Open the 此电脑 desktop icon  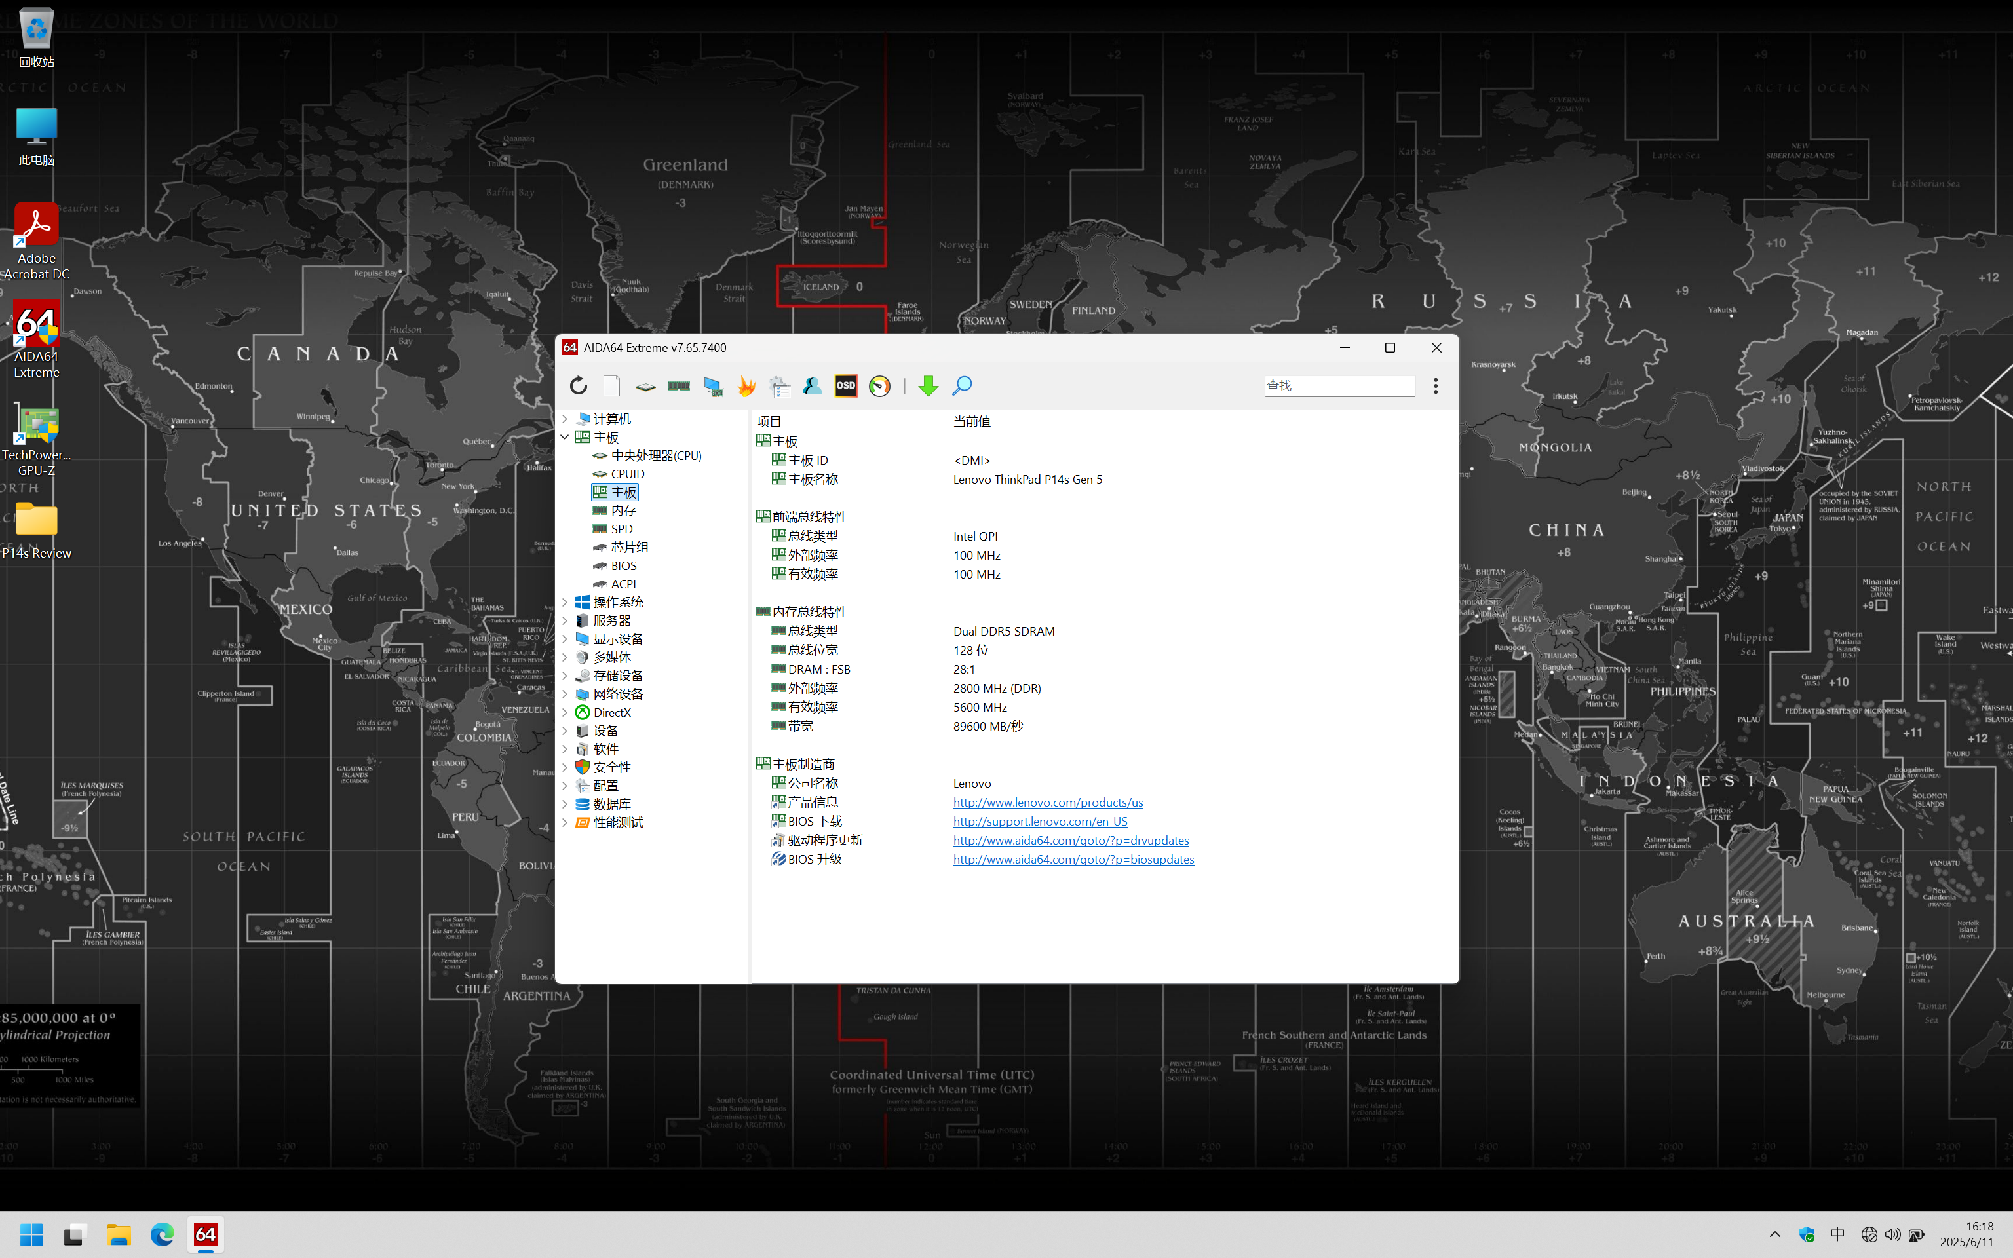pos(37,136)
